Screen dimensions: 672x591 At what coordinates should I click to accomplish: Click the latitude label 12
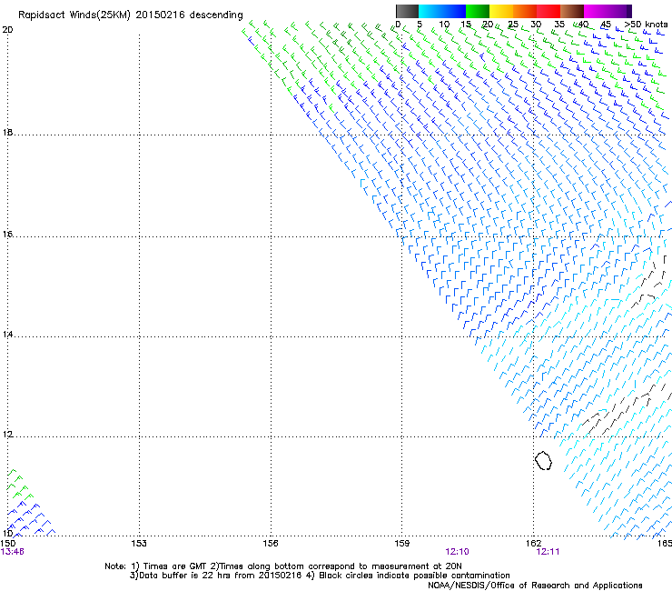tap(7, 435)
